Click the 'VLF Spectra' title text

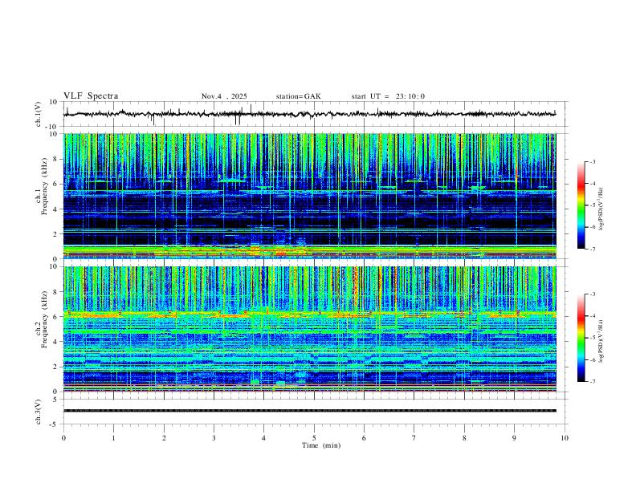click(91, 96)
